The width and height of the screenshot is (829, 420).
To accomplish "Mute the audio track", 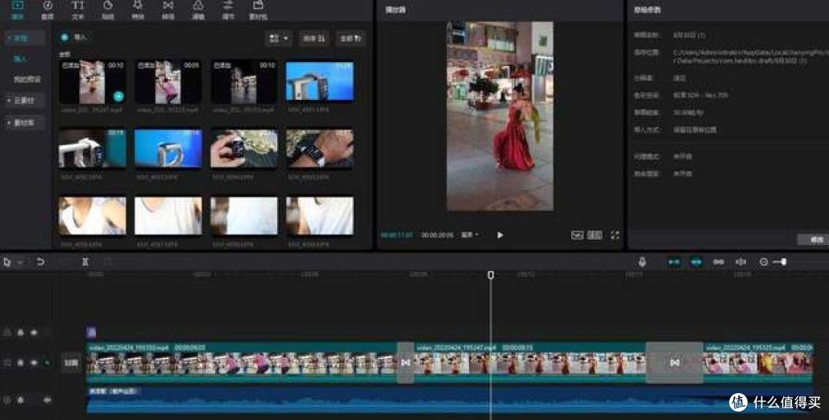I will click(47, 400).
